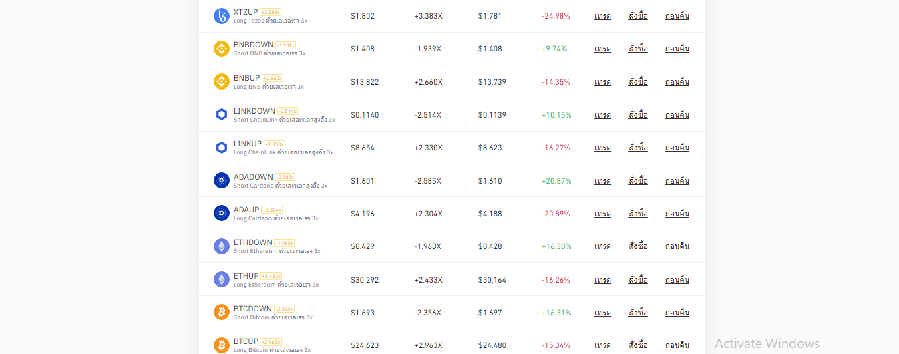Open the สั่งซื้อ link for ADADOWN
Screen dimensions: 899x354
pyautogui.click(x=638, y=180)
